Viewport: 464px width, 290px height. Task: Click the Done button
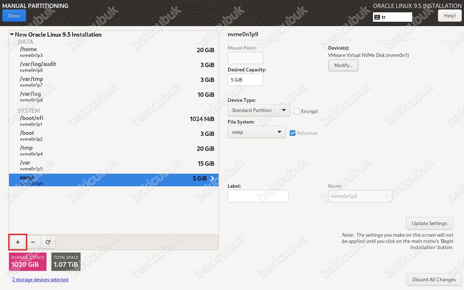pos(14,16)
